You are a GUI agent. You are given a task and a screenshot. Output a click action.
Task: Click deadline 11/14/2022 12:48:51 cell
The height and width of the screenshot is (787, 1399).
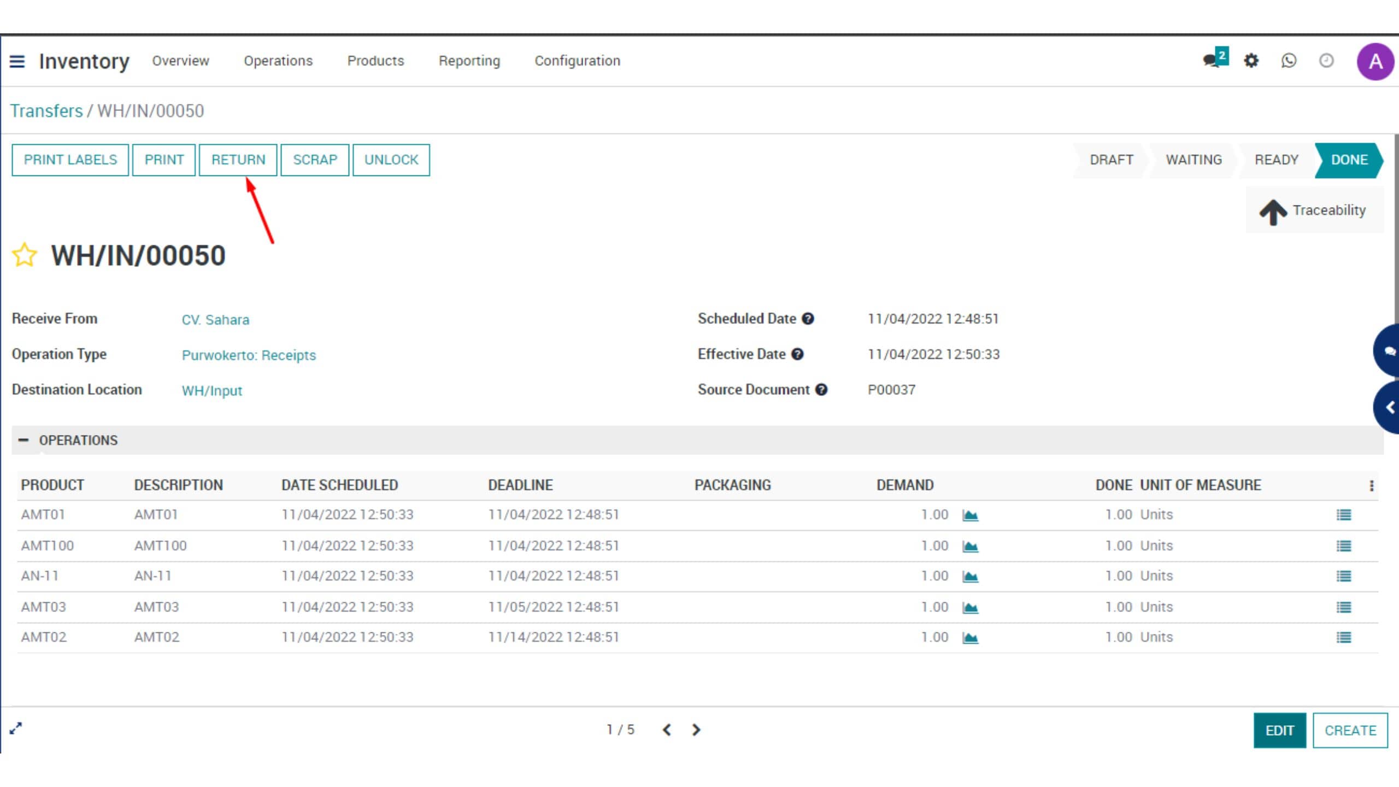click(554, 637)
